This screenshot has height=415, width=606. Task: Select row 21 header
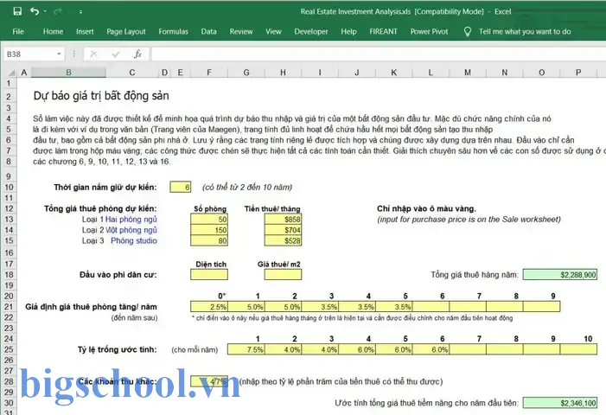tap(9, 307)
